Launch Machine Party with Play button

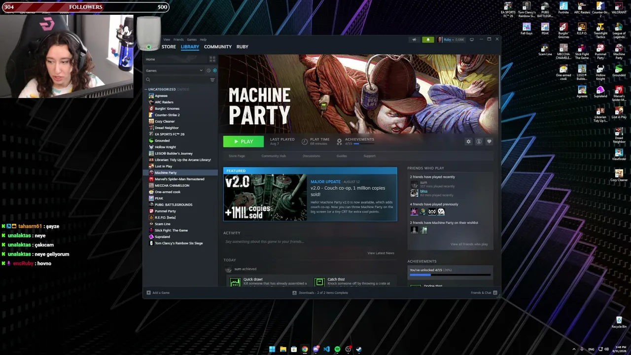244,142
